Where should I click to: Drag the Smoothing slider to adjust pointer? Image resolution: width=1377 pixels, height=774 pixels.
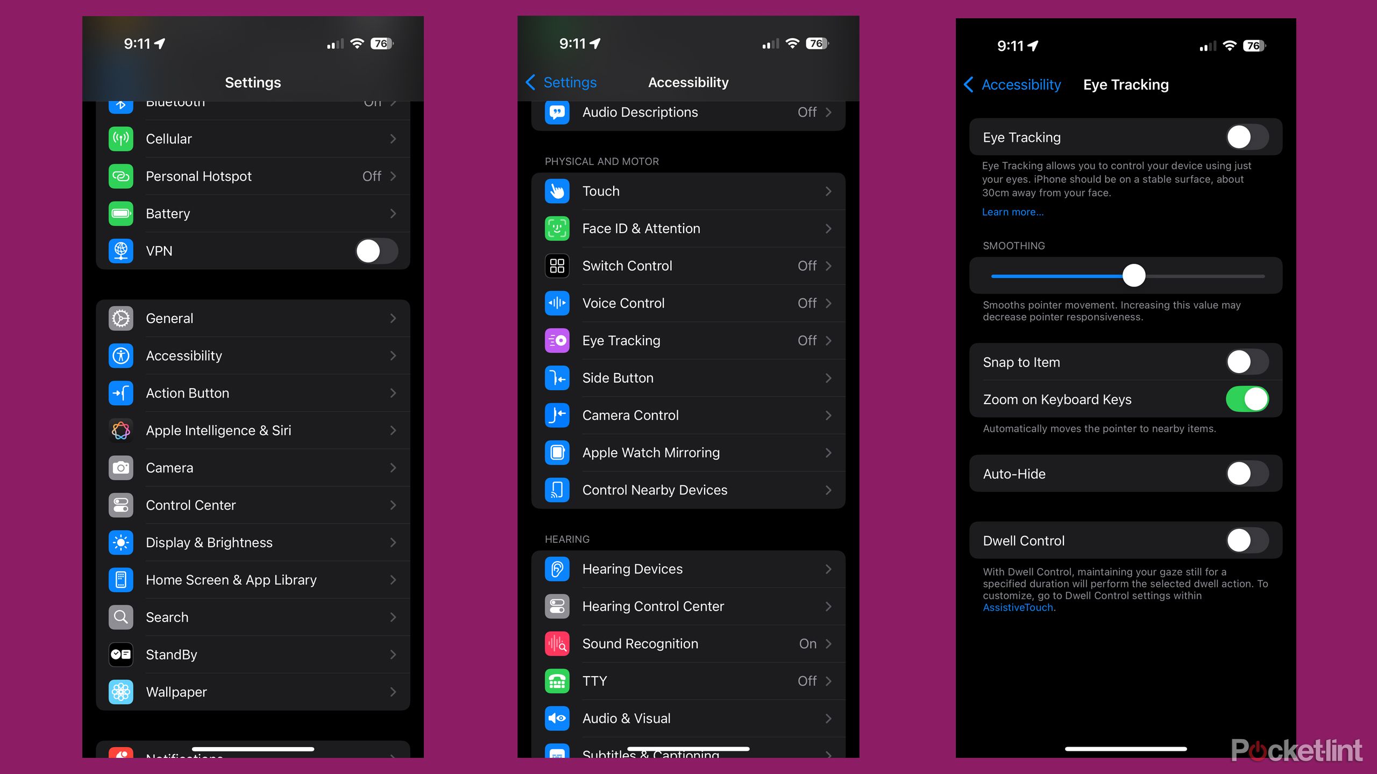pos(1134,276)
